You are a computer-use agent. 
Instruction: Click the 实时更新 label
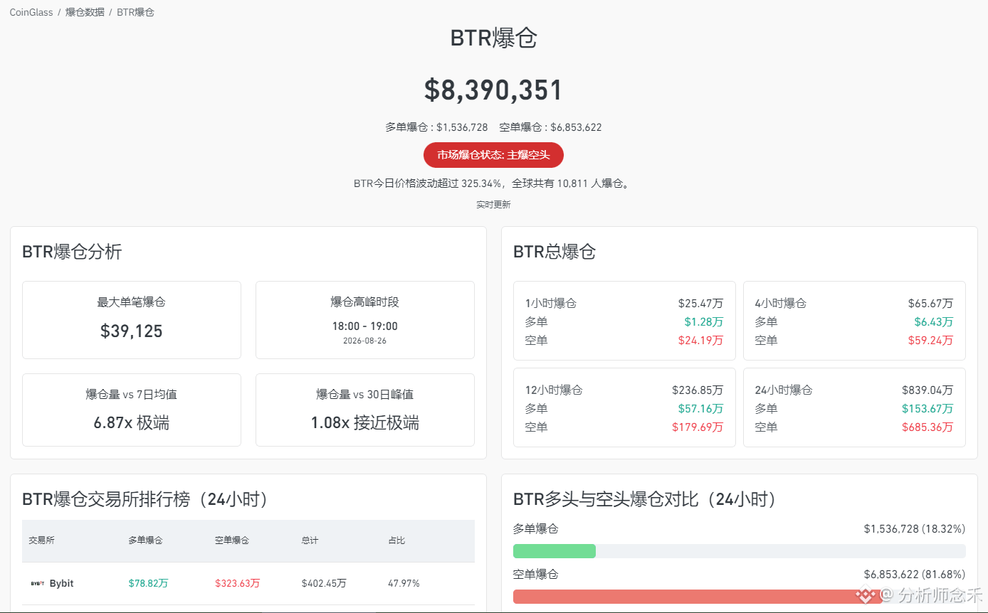[493, 205]
